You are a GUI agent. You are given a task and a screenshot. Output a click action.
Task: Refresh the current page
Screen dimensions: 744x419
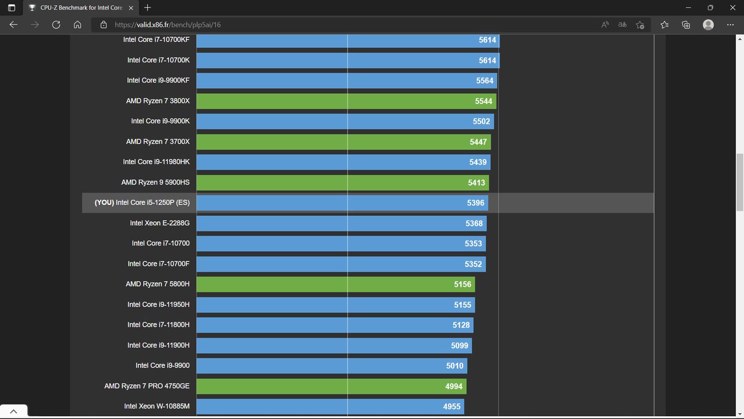[56, 24]
